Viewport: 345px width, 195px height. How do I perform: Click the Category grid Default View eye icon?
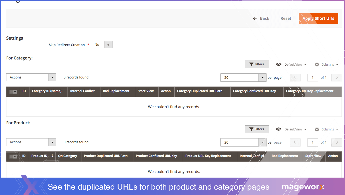[279, 65]
